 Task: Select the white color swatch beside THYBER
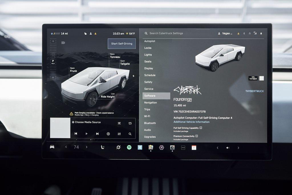pyautogui.click(x=261, y=78)
